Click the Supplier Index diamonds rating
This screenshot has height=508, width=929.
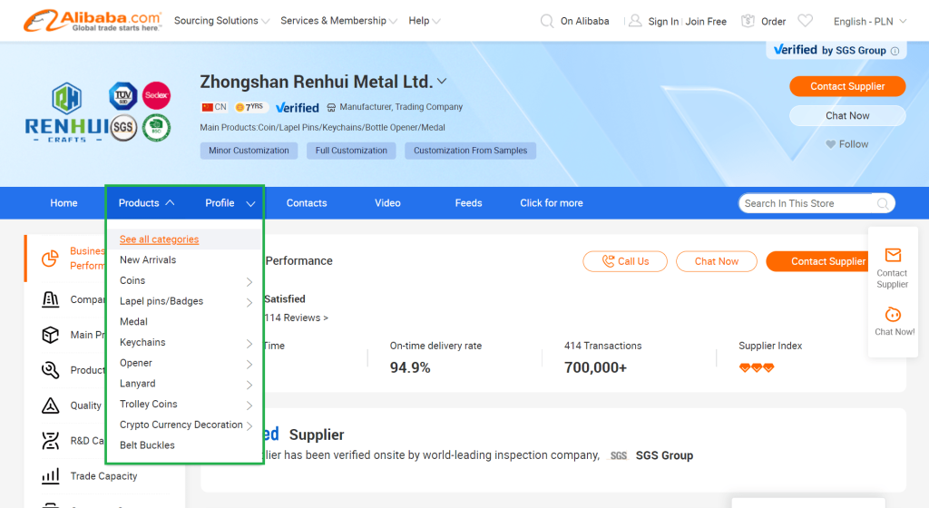pyautogui.click(x=757, y=367)
